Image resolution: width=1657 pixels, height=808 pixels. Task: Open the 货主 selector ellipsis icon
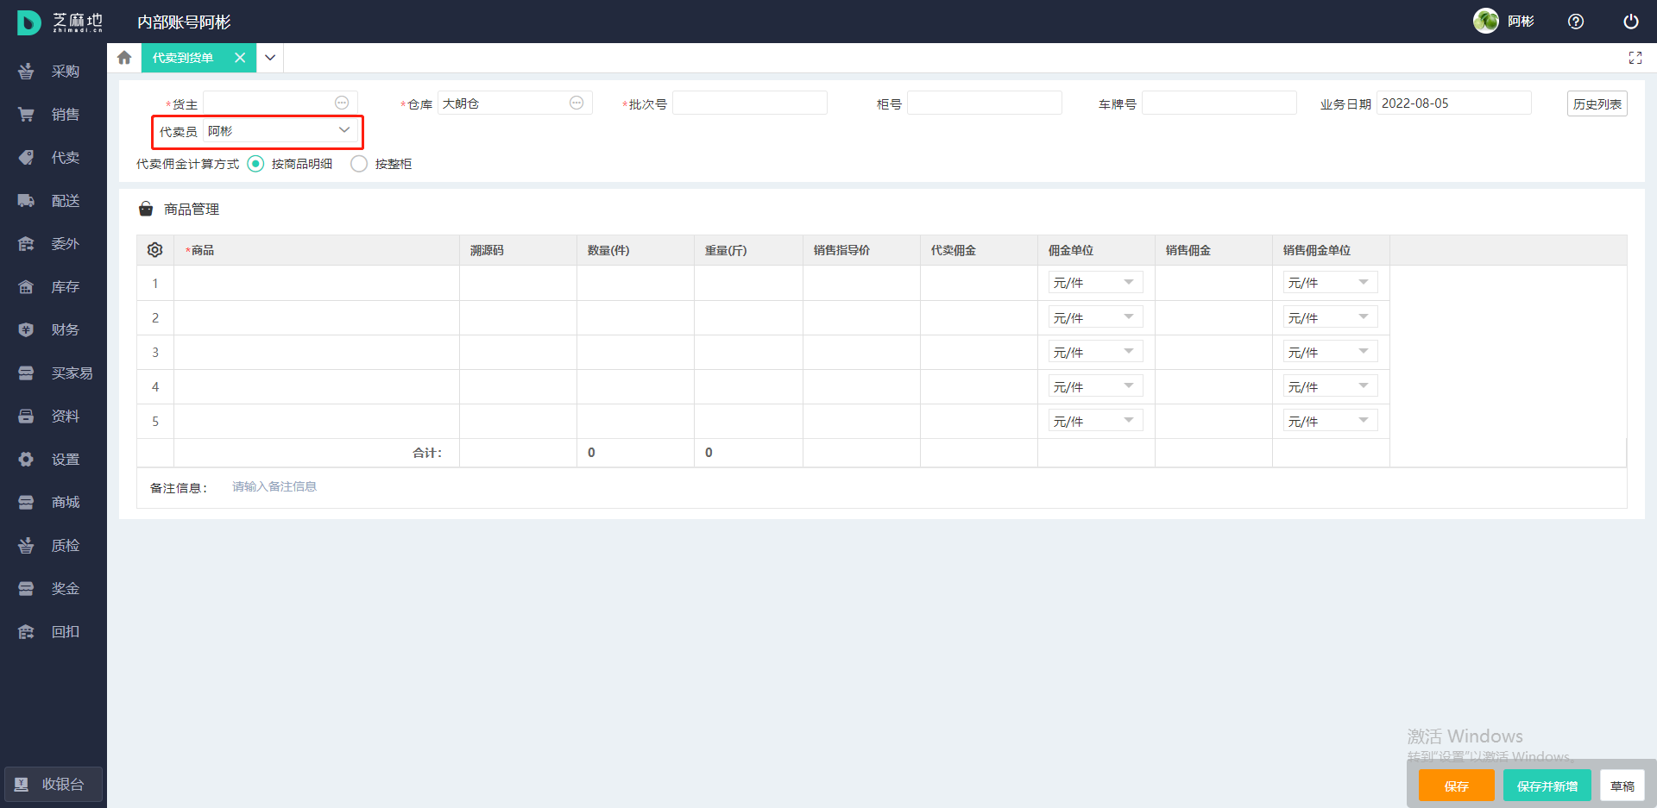342,103
